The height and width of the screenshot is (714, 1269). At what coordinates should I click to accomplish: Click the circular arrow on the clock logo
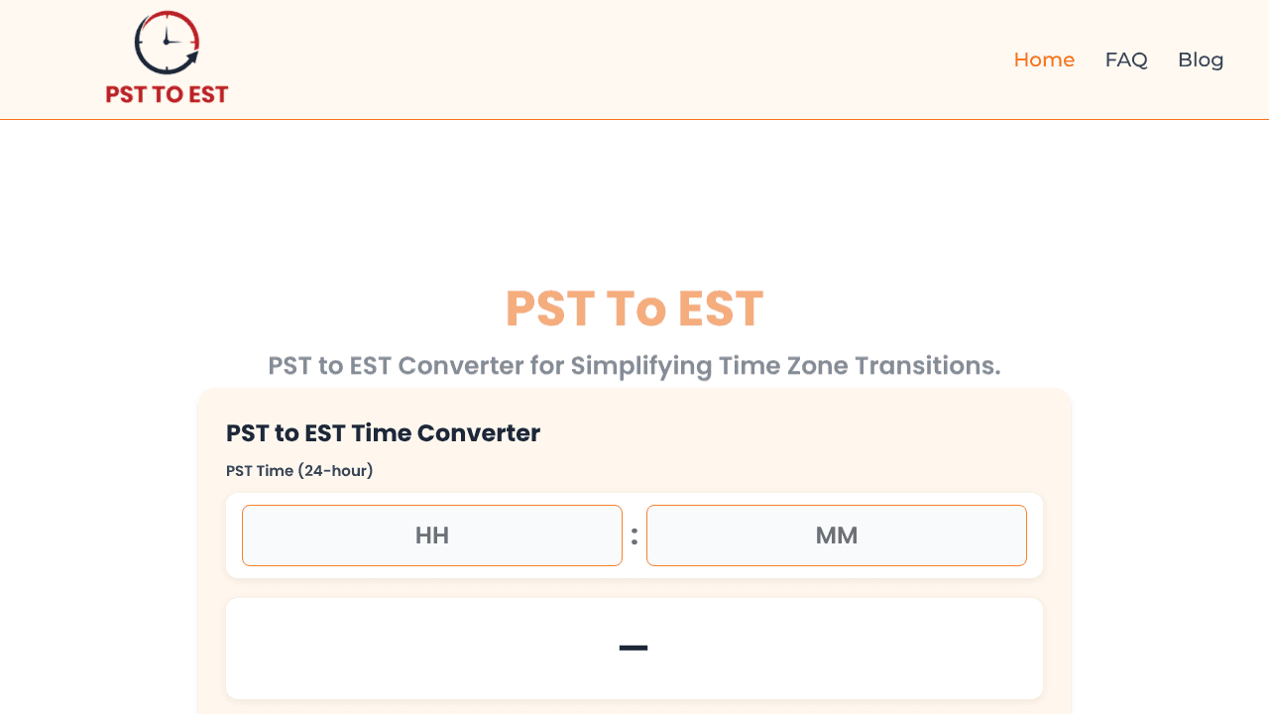click(188, 58)
